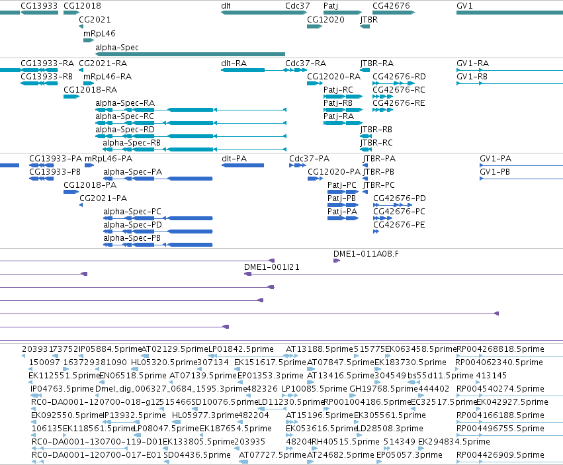Click the CG42676-PE protein label

tap(400, 225)
